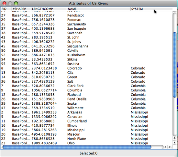Click the Sacramento name cell
This screenshot has width=178, height=157.
coord(76,24)
